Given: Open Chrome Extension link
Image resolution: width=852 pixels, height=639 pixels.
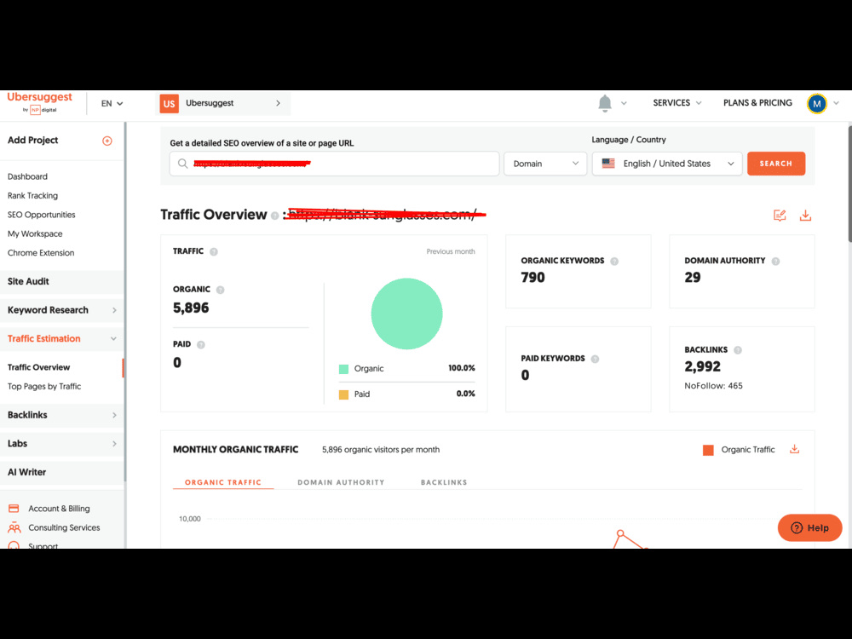Looking at the screenshot, I should pos(41,253).
